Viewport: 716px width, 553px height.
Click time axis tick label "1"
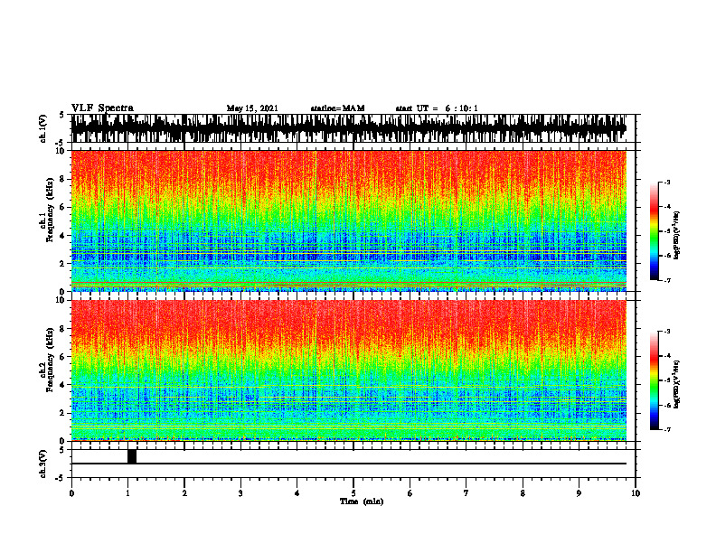point(127,493)
